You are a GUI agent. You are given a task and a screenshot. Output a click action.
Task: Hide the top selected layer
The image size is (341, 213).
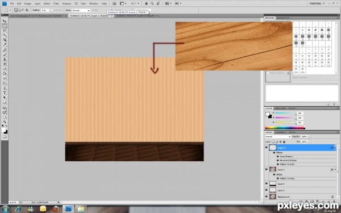click(x=267, y=148)
